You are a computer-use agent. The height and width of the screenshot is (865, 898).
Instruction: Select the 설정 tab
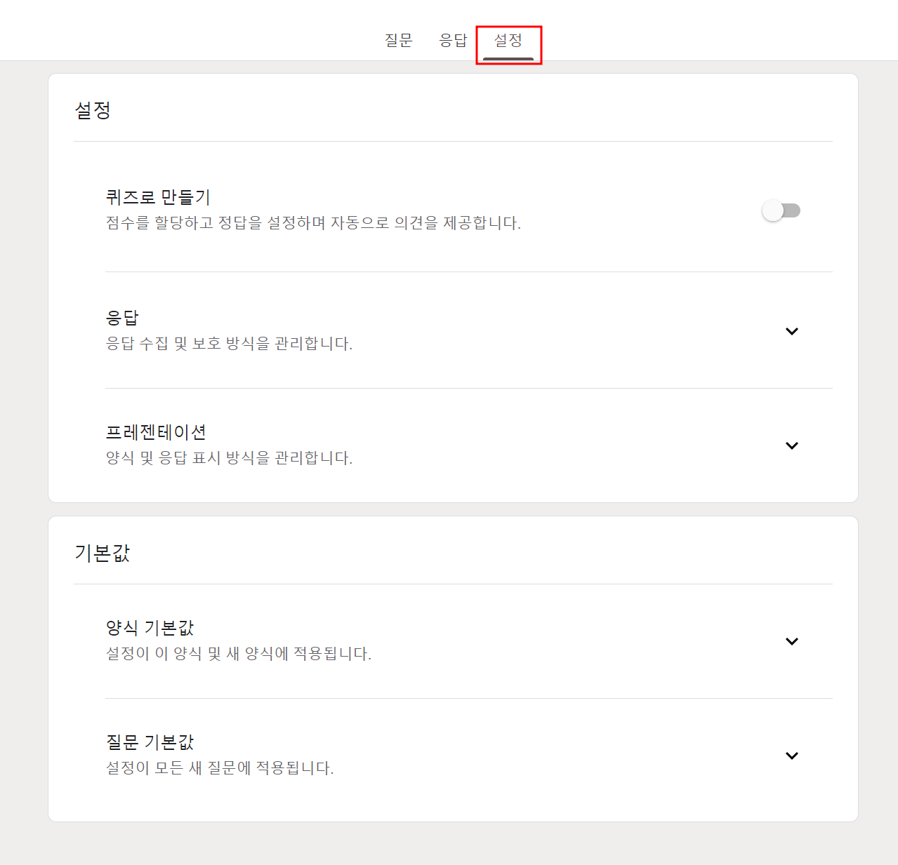pos(508,40)
